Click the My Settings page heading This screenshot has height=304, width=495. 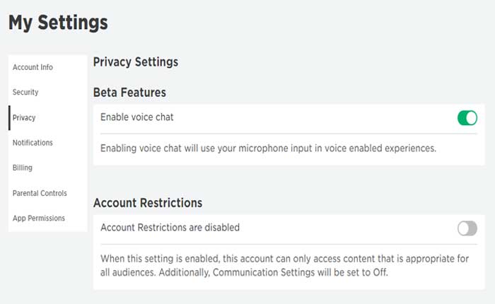point(58,23)
